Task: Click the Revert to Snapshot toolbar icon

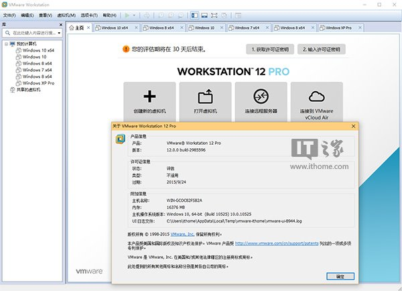Action: [x=171, y=15]
